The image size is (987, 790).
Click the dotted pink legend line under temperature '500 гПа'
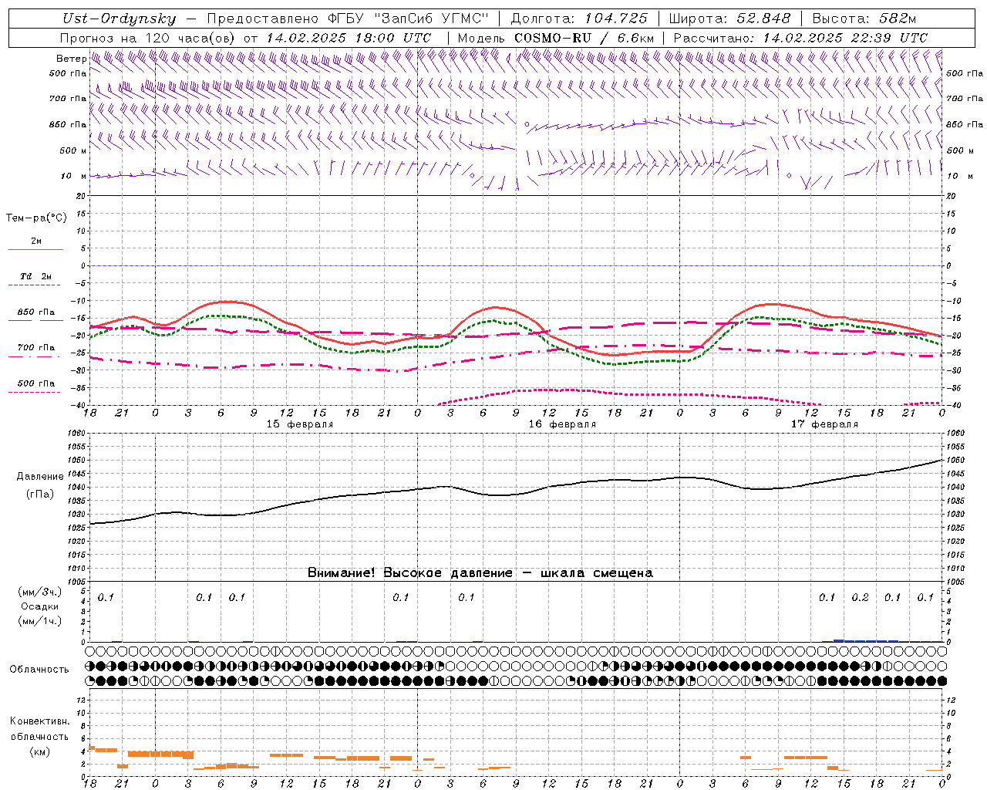click(x=35, y=392)
